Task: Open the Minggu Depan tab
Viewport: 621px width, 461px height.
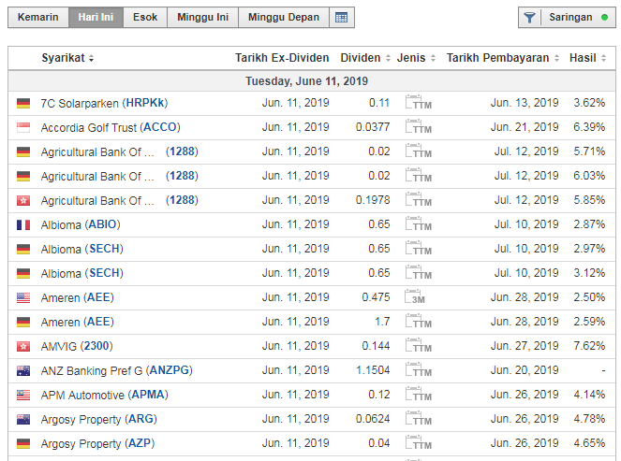Action: (284, 18)
